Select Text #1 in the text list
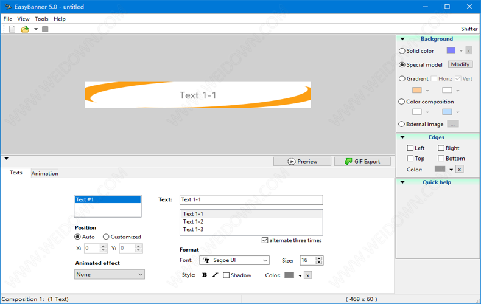The width and height of the screenshot is (481, 304). [108, 199]
